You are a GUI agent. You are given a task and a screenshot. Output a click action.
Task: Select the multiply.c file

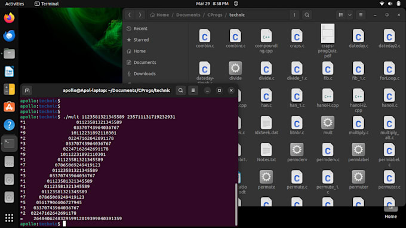pos(358,125)
